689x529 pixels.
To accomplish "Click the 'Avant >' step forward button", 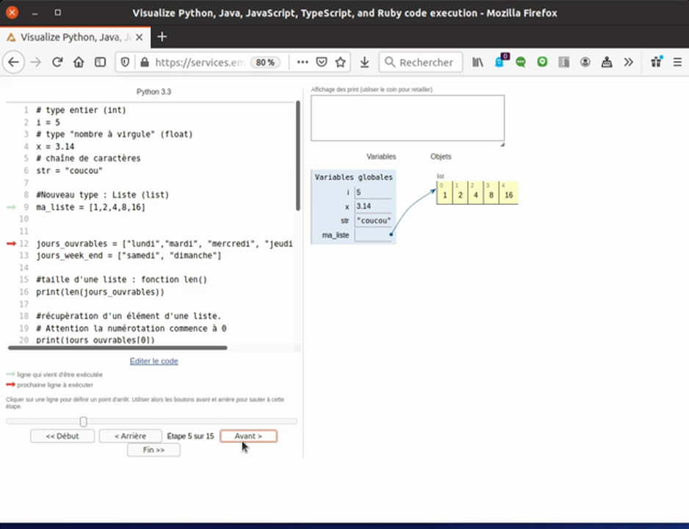I will click(248, 436).
